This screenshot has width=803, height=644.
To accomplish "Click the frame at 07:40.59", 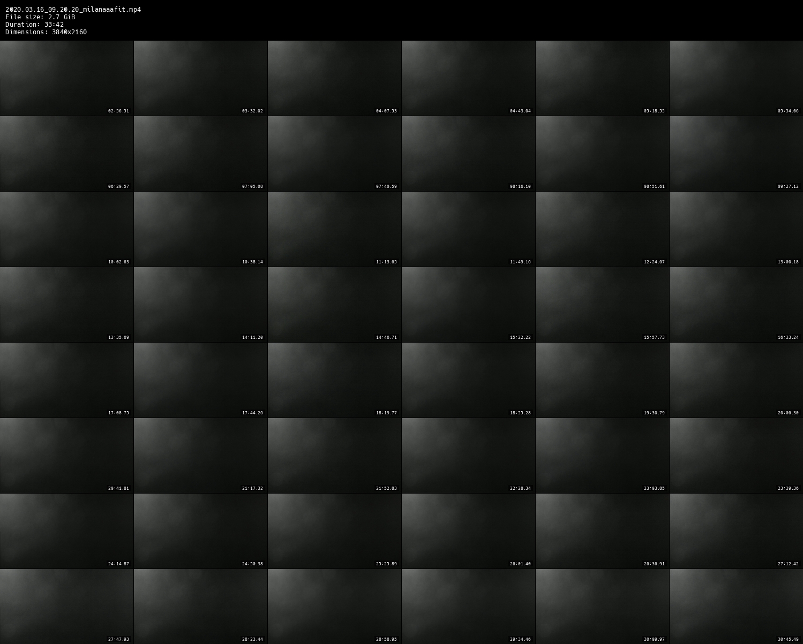I will pos(334,154).
